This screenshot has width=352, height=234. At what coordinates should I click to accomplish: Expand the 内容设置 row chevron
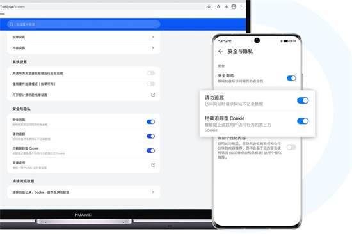(x=153, y=47)
